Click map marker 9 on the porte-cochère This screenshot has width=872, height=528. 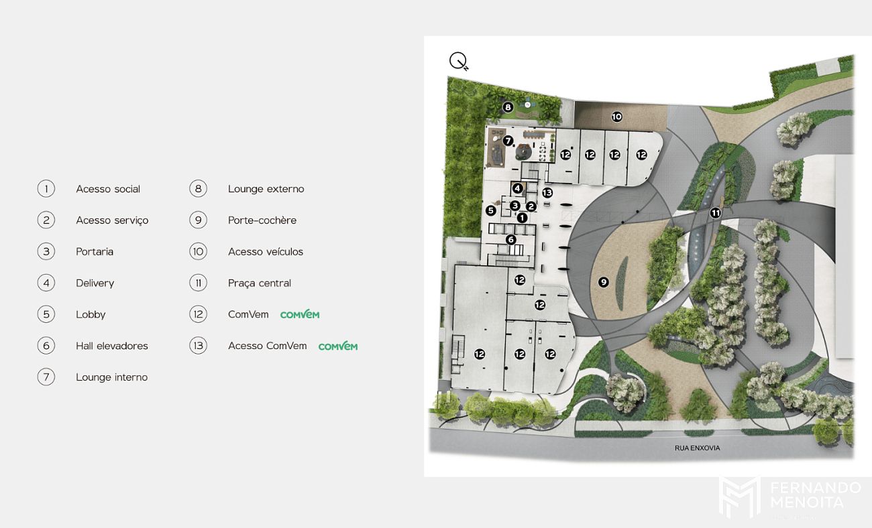[x=603, y=282]
